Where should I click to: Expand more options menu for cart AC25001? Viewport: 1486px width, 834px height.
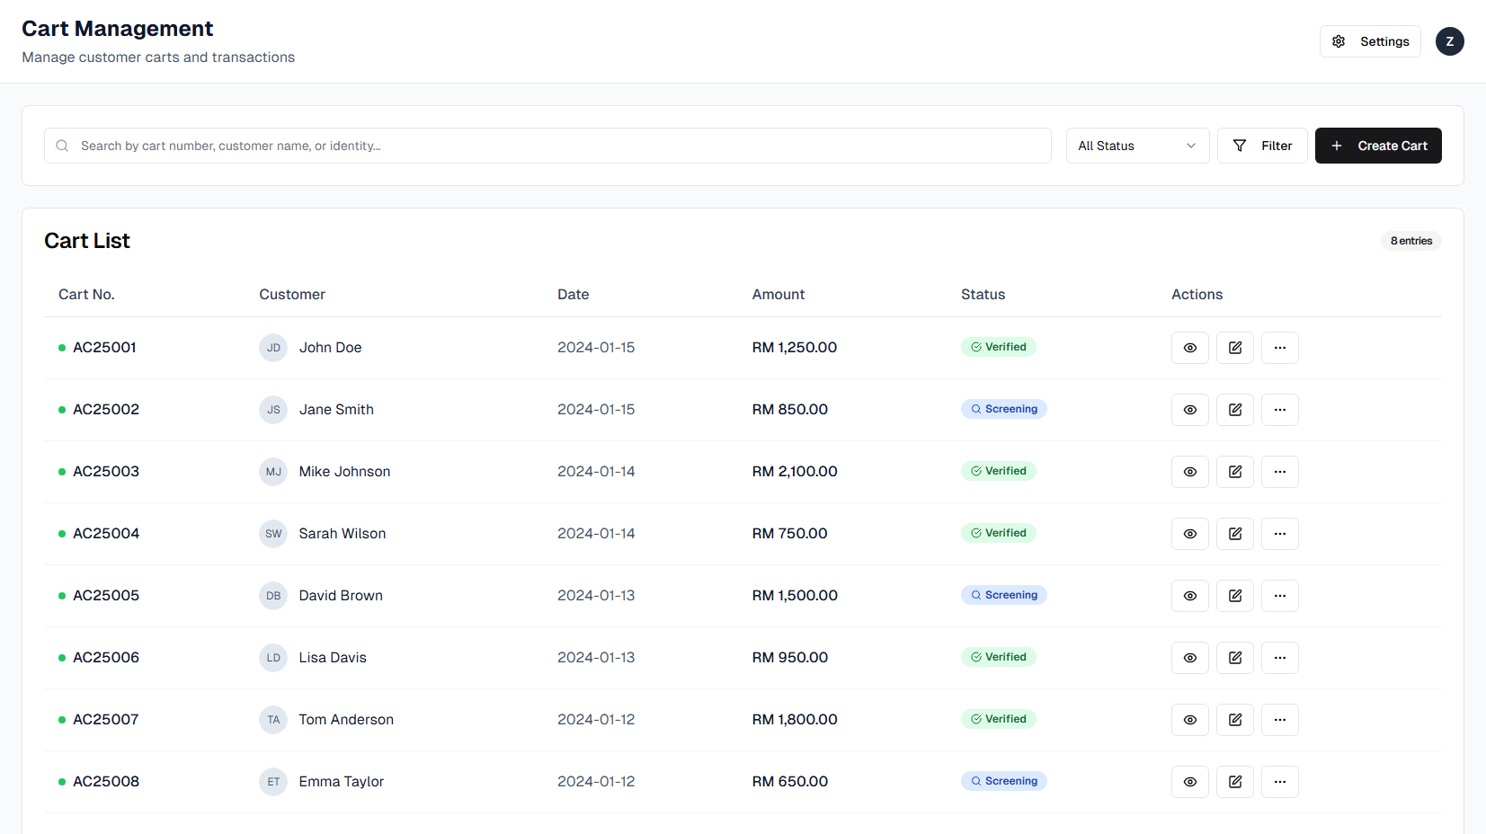pyautogui.click(x=1279, y=348)
